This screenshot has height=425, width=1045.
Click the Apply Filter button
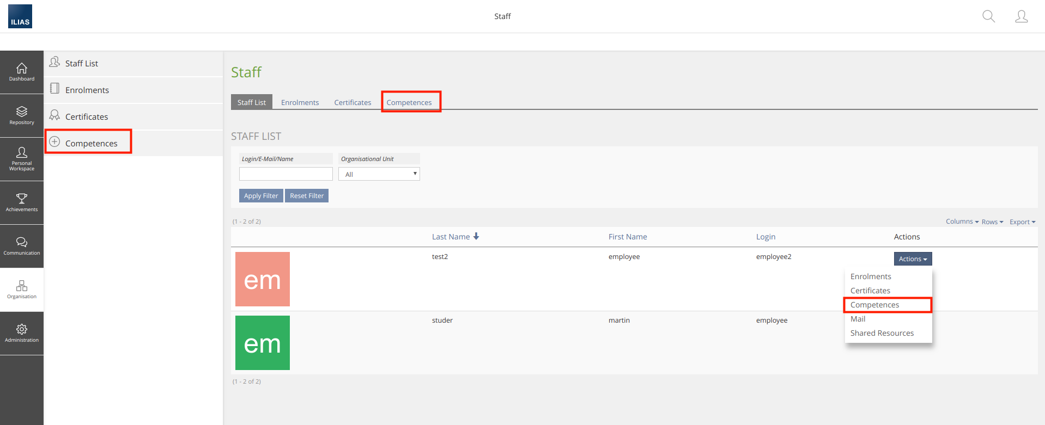tap(261, 196)
